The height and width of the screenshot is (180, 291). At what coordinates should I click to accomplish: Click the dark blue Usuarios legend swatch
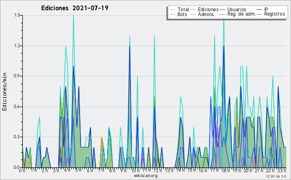(x=222, y=9)
